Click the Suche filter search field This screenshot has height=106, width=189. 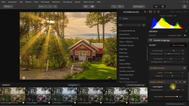(x=132, y=18)
